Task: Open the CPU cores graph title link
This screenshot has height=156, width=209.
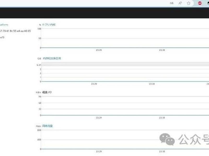Action: [x=49, y=25]
